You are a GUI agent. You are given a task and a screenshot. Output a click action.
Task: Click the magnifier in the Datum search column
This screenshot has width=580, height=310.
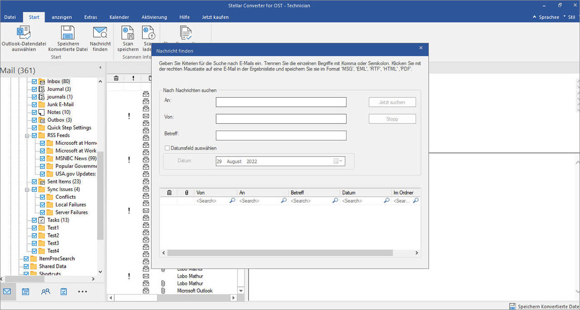pyautogui.click(x=387, y=200)
